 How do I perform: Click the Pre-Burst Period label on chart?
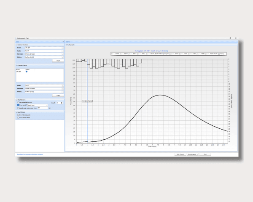[x=87, y=101]
